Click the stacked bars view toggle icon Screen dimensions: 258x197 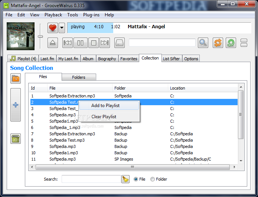click(x=244, y=43)
